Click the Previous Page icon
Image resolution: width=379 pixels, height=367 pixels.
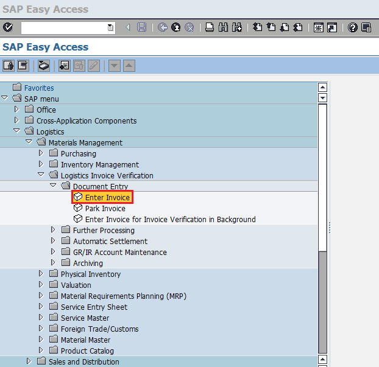coord(271,27)
